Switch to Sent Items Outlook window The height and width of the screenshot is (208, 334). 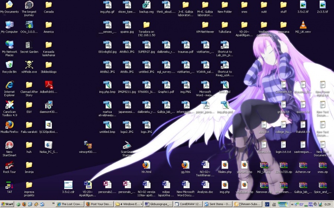click(x=217, y=204)
